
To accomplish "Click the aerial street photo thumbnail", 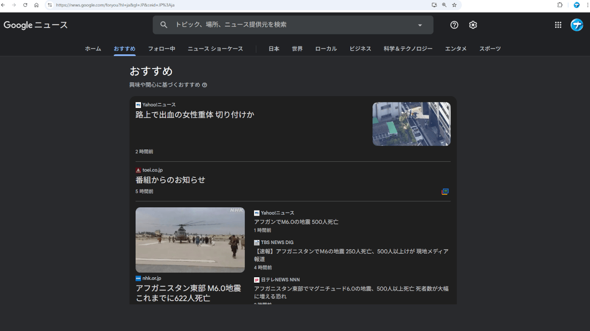I will pyautogui.click(x=412, y=124).
